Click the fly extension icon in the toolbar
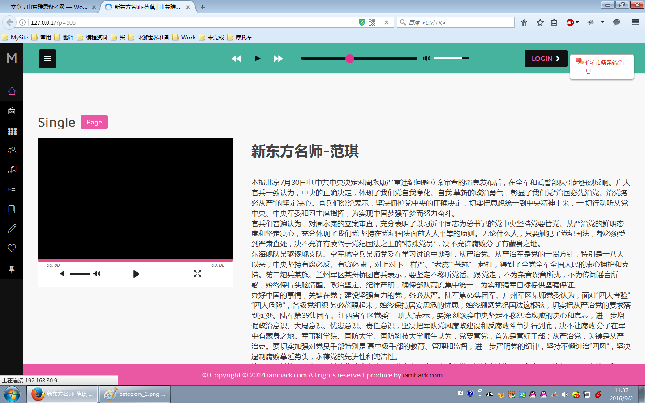This screenshot has height=403, width=645. (x=591, y=22)
